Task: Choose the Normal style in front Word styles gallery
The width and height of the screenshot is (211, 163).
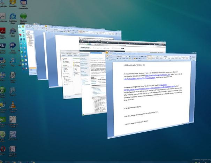Action: pos(149,58)
